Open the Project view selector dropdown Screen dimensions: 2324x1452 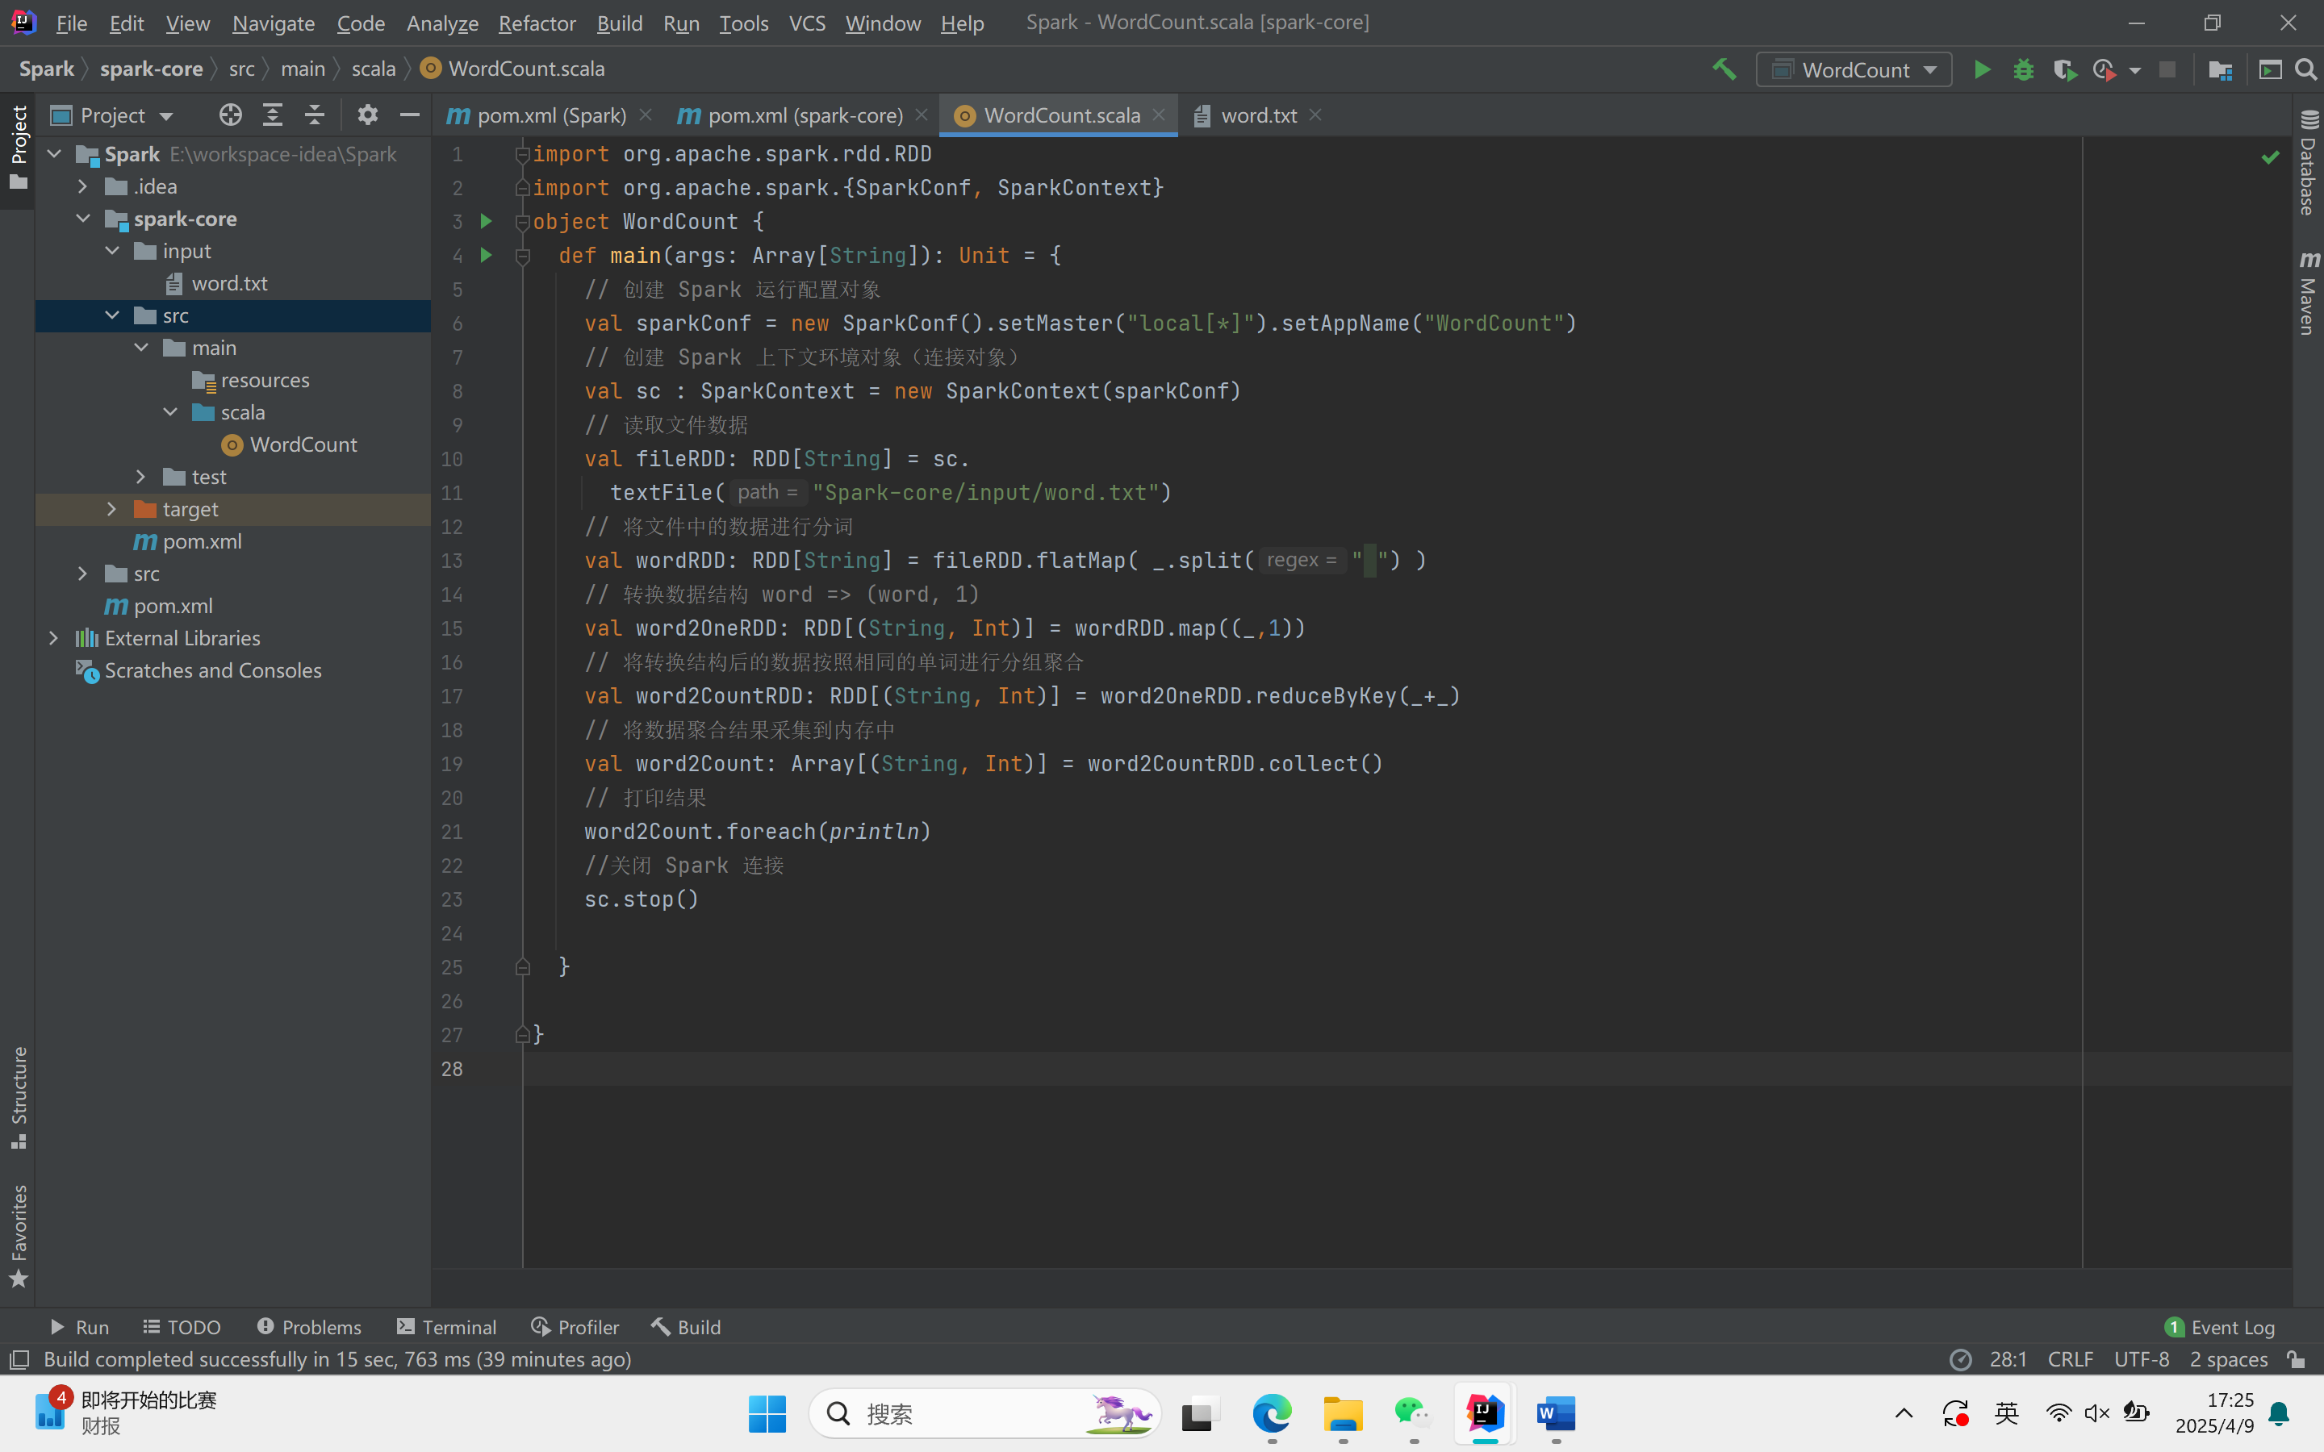(113, 115)
